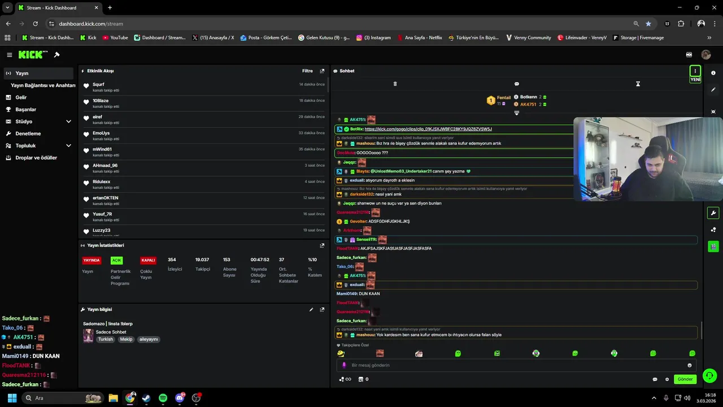The height and width of the screenshot is (407, 723).
Task: Select EmoUys's follow event row
Action: (203, 136)
